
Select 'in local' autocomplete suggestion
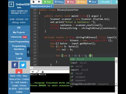point(92,66)
